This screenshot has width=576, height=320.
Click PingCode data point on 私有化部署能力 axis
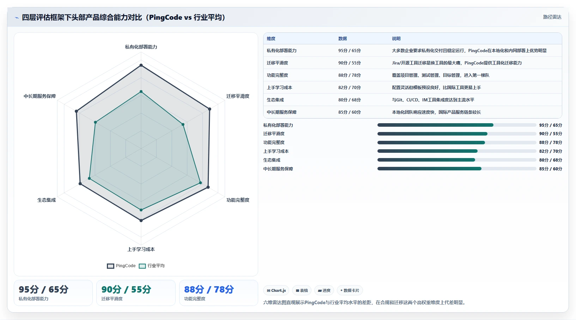141,65
